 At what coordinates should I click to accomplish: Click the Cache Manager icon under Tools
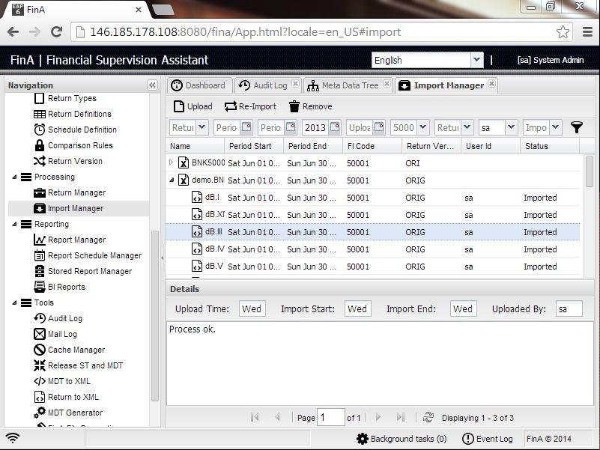(x=39, y=350)
